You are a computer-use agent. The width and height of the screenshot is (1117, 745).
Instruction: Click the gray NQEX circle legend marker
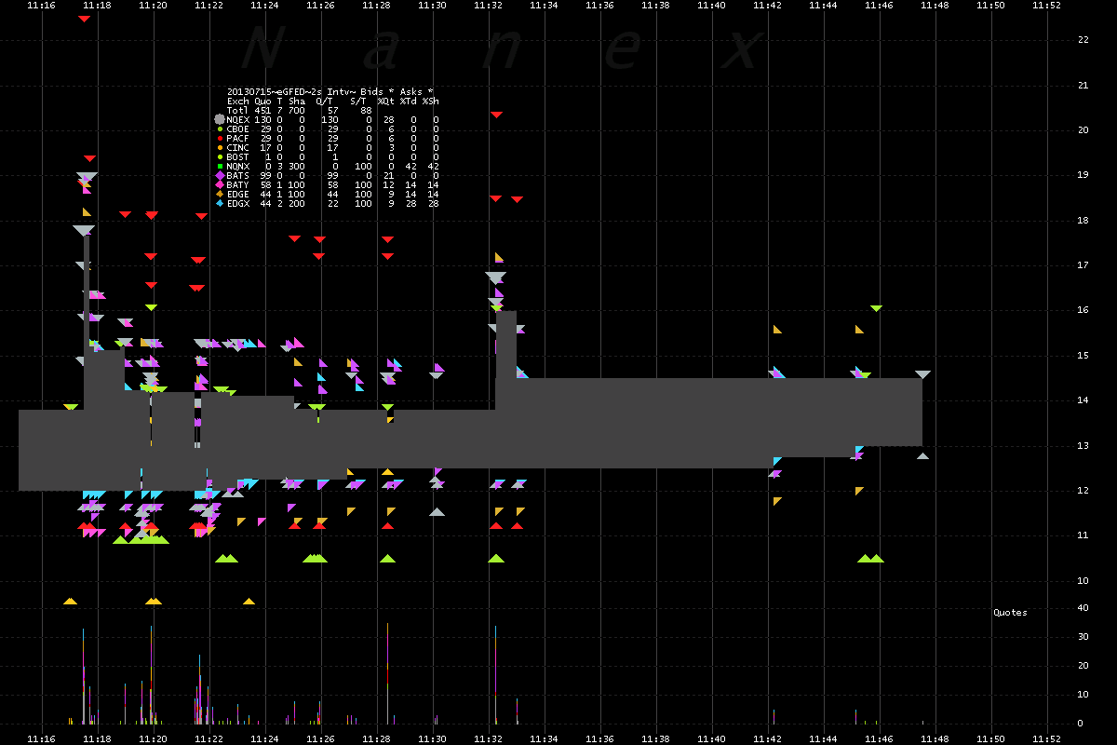point(220,119)
